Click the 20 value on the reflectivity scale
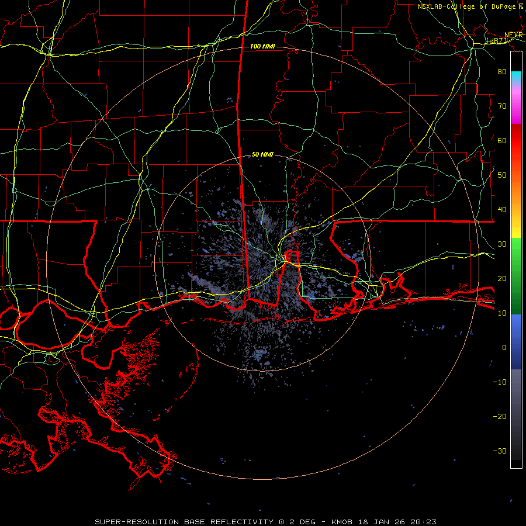This screenshot has width=526, height=526. [502, 278]
